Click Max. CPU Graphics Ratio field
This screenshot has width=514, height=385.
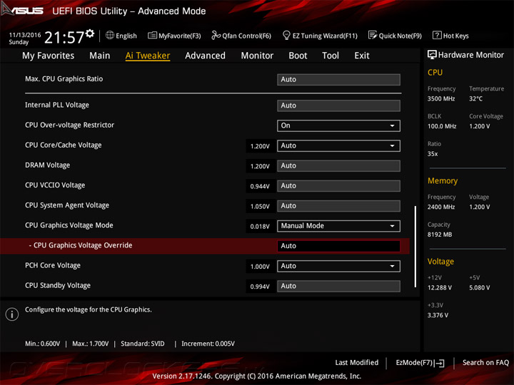tap(338, 80)
